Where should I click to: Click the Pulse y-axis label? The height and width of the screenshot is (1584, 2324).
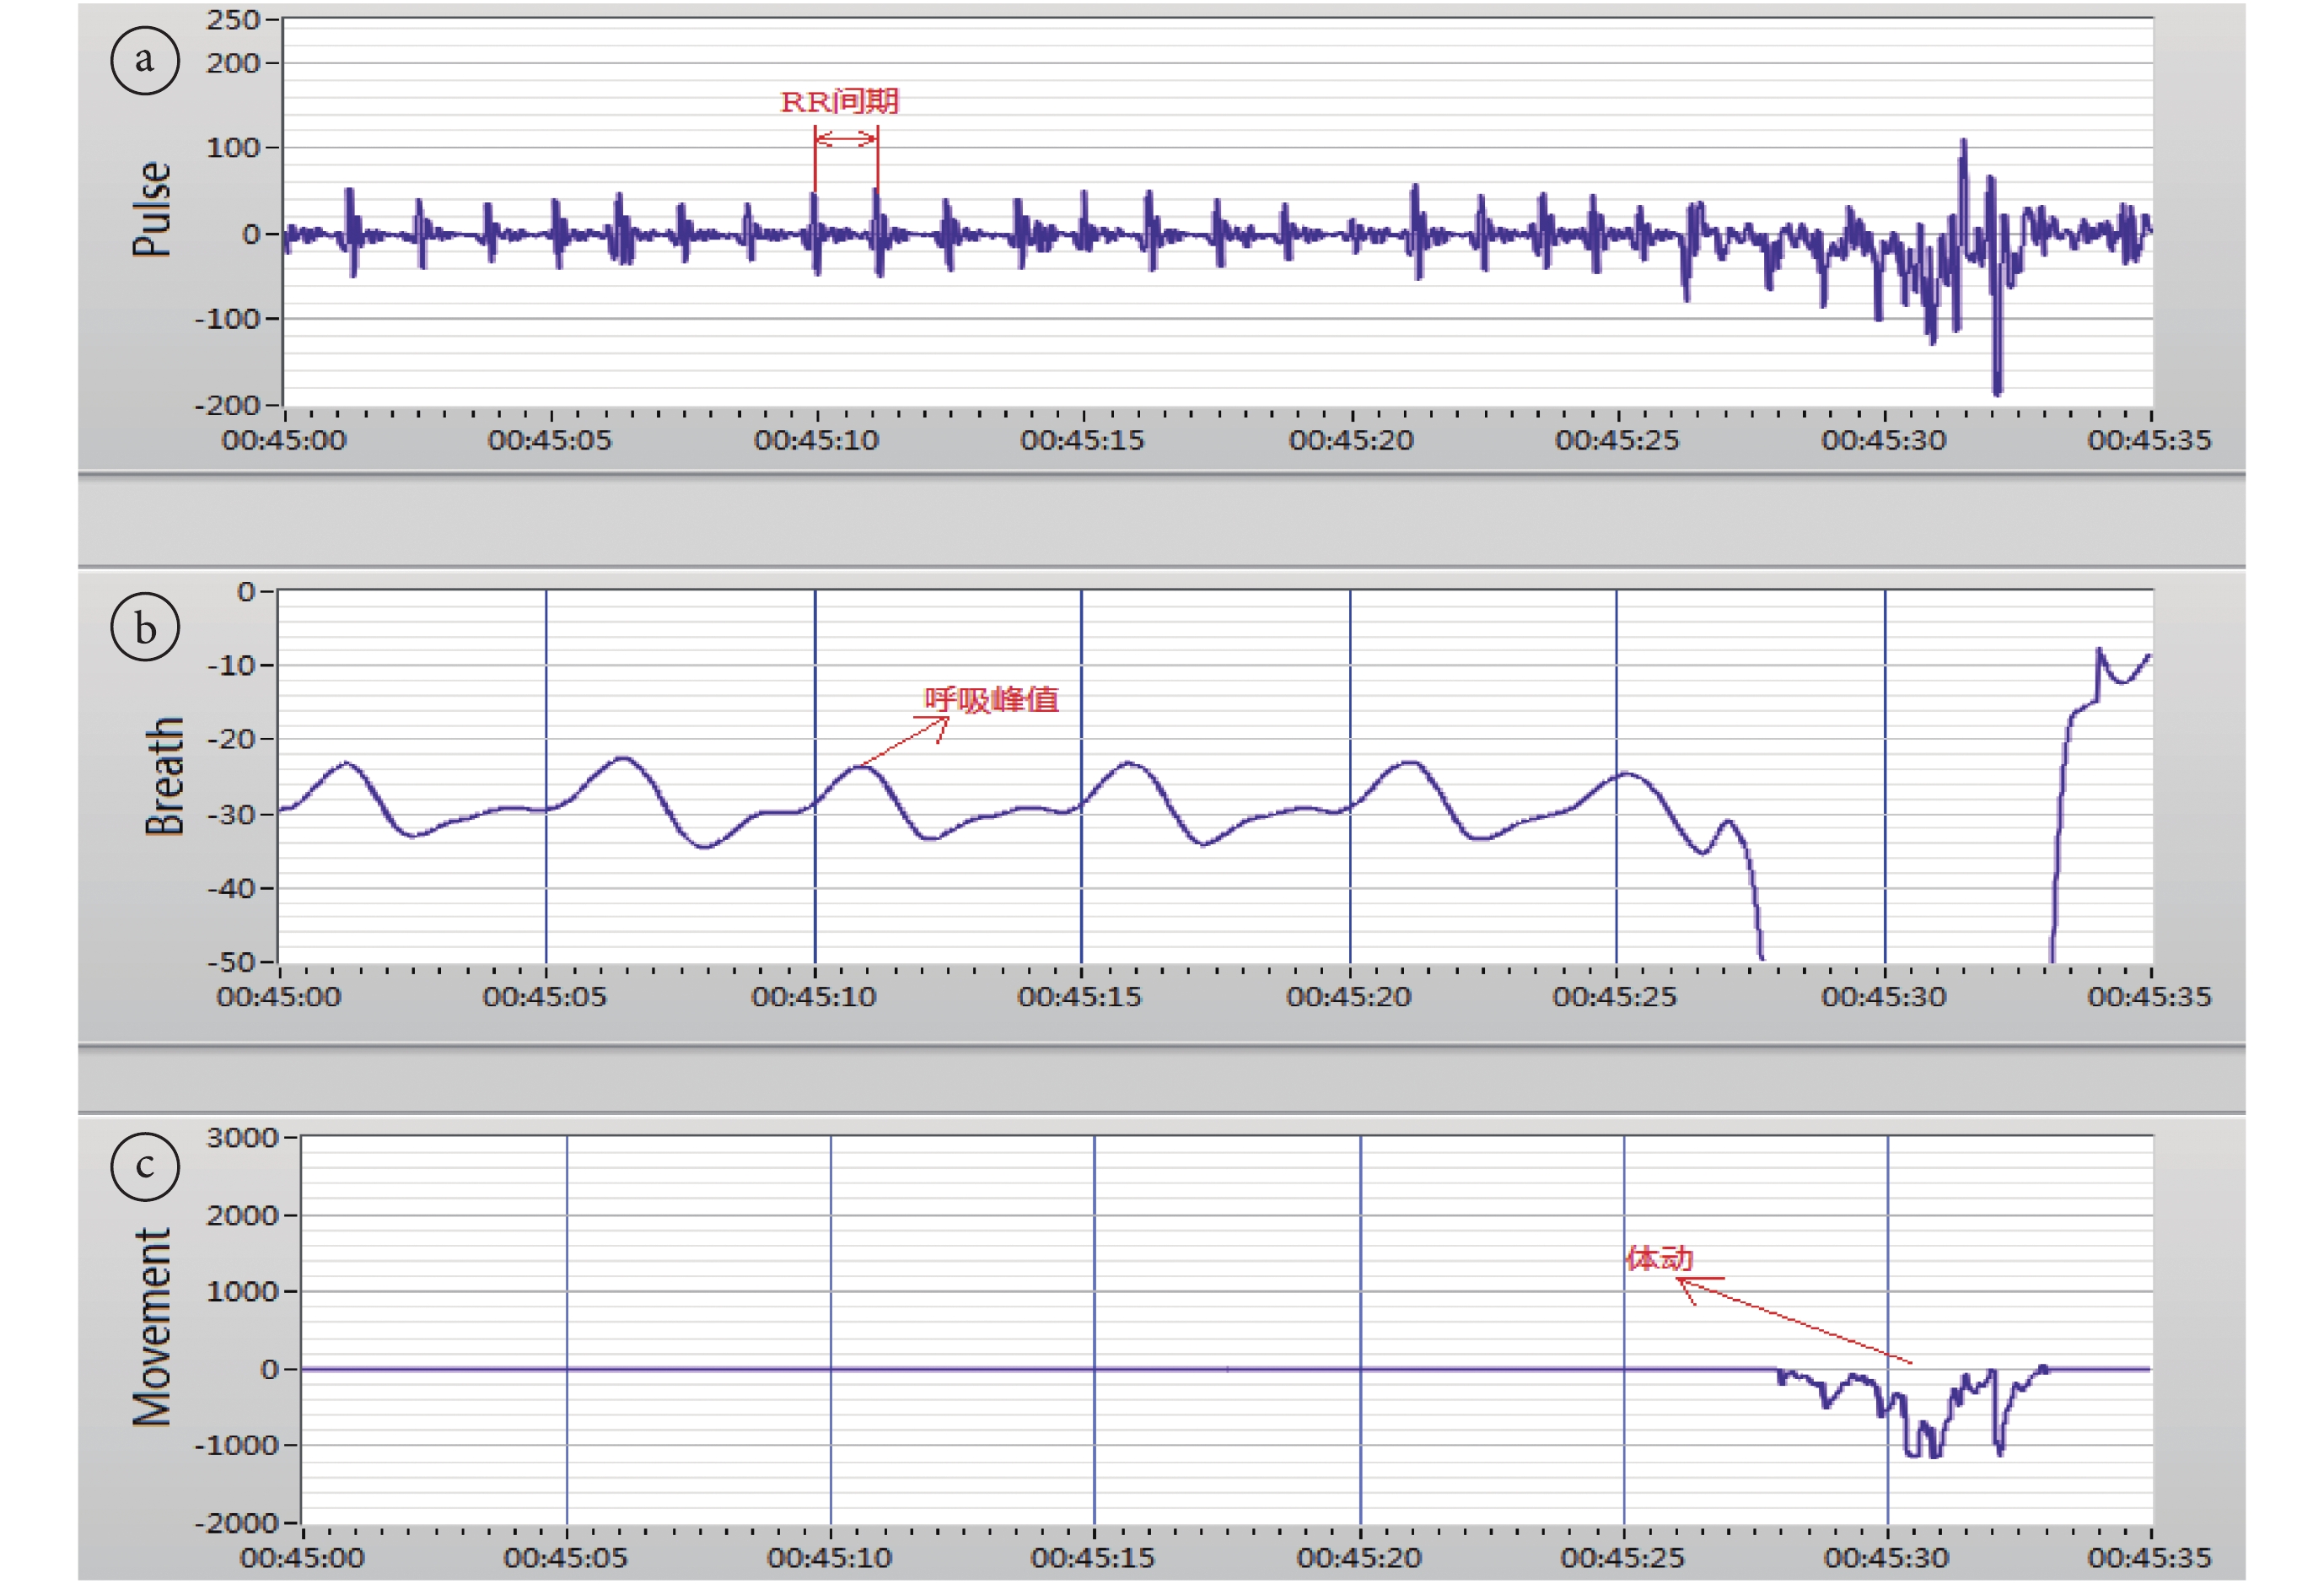[152, 210]
